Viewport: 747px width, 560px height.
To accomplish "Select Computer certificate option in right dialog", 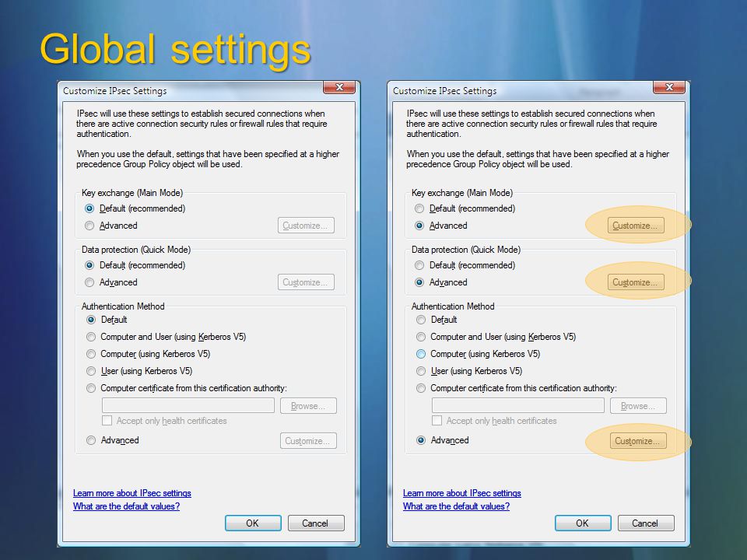I will tap(421, 388).
